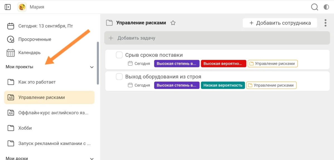The image size is (334, 160).
Task: Toggle dark theme with the half-circle icon
Action: [326, 7]
